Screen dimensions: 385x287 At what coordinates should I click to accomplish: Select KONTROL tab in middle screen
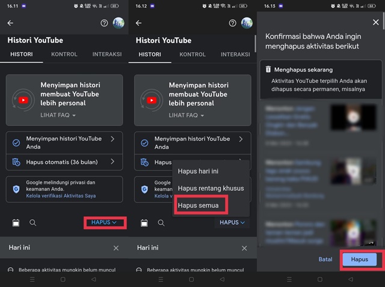point(192,54)
